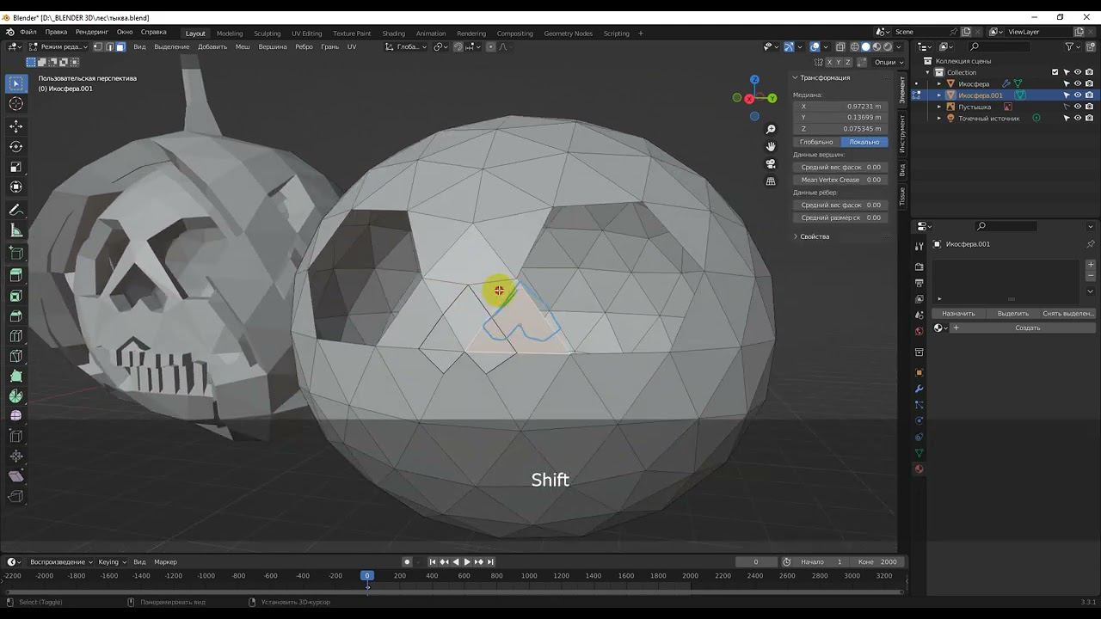
Task: Open the Глобальная orientation dropdown
Action: [406, 46]
